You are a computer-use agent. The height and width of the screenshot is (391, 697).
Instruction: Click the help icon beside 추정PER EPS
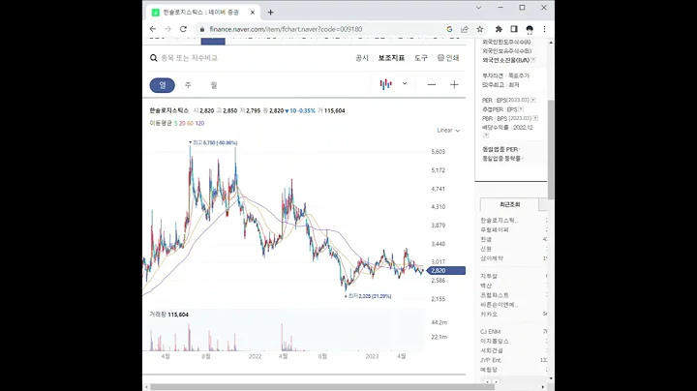(x=521, y=108)
